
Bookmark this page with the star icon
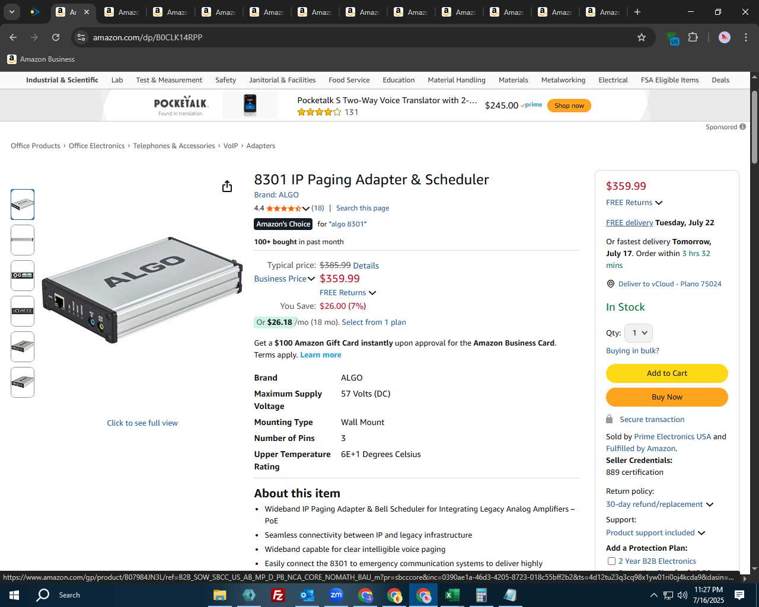point(642,37)
